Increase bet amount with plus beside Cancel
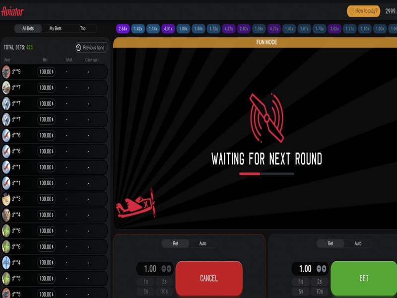This screenshot has width=397, height=298. coord(169,269)
